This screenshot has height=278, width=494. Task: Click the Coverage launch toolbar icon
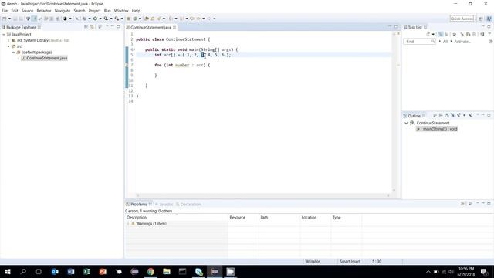point(106,19)
